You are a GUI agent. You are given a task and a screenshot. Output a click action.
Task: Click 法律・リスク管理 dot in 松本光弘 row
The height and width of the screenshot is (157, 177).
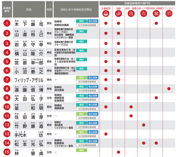click(x=144, y=143)
